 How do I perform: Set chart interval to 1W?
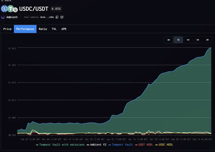(188, 40)
